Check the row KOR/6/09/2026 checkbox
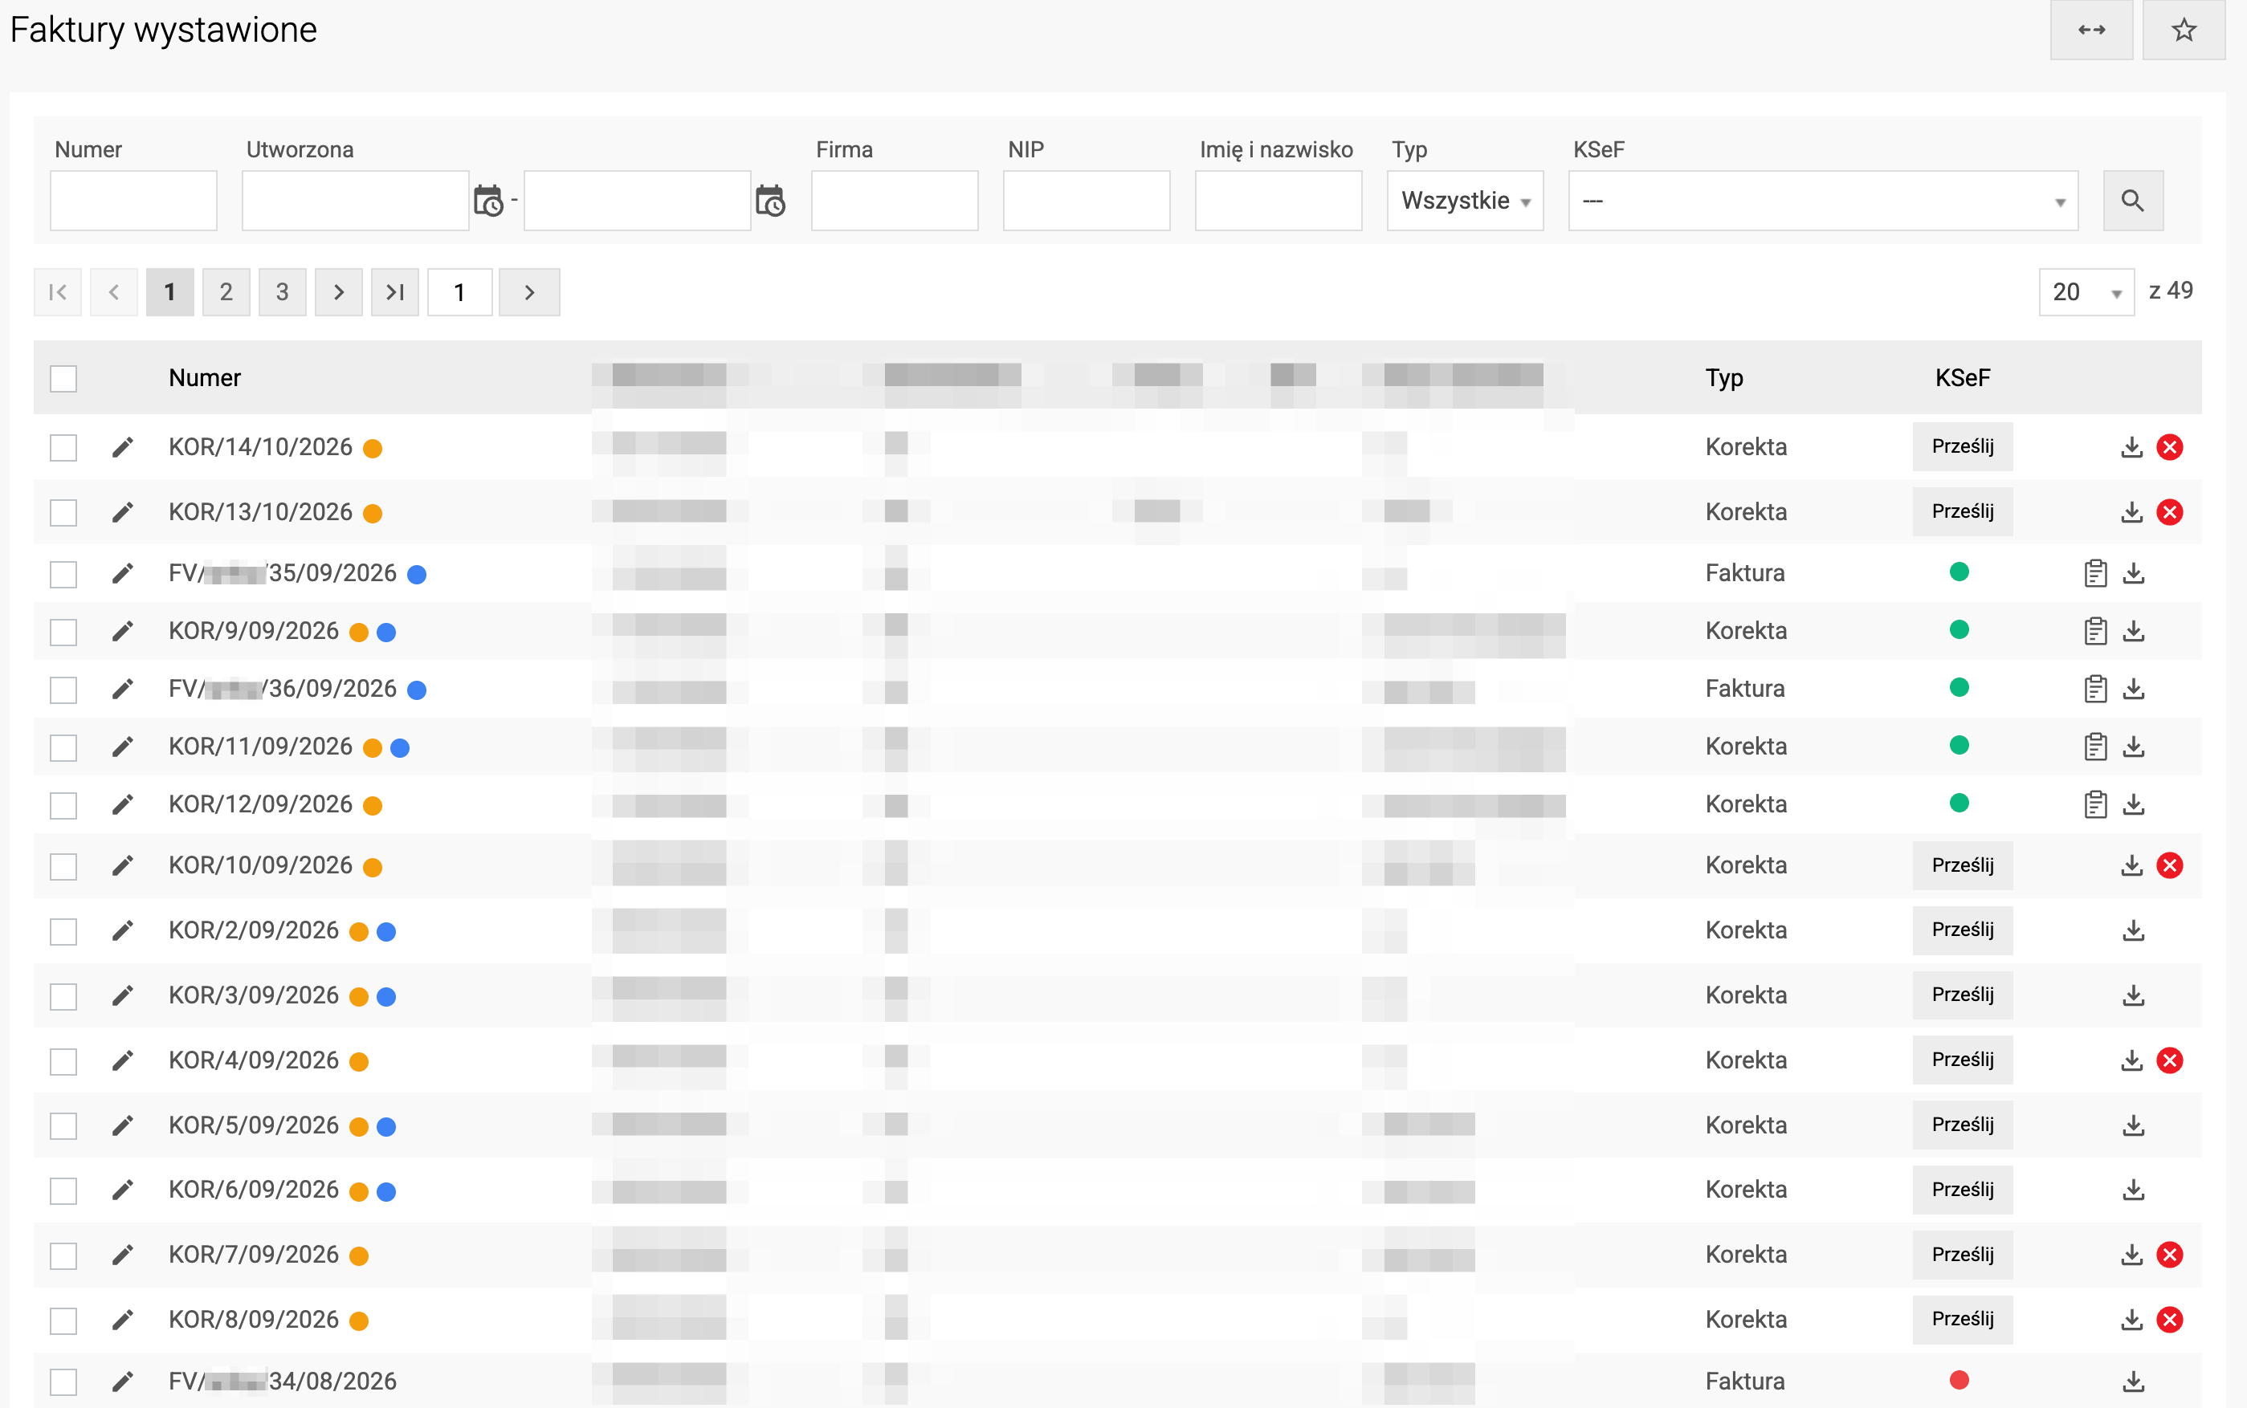Screen dimensions: 2247x1408 (63, 1190)
